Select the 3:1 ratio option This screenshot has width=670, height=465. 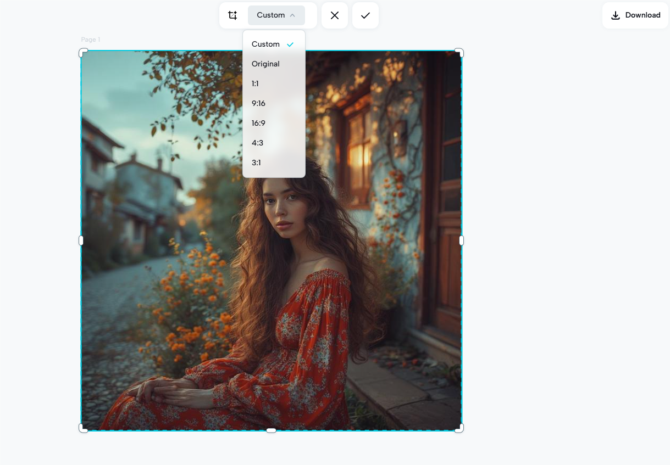coord(257,163)
